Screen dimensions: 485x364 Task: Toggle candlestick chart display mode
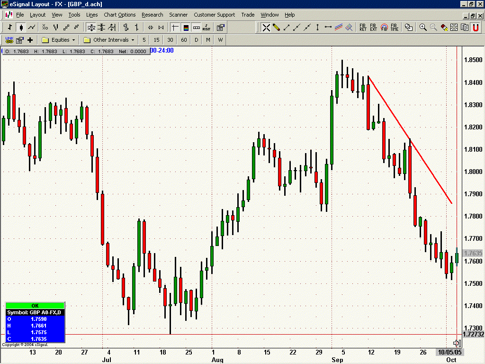click(x=21, y=27)
